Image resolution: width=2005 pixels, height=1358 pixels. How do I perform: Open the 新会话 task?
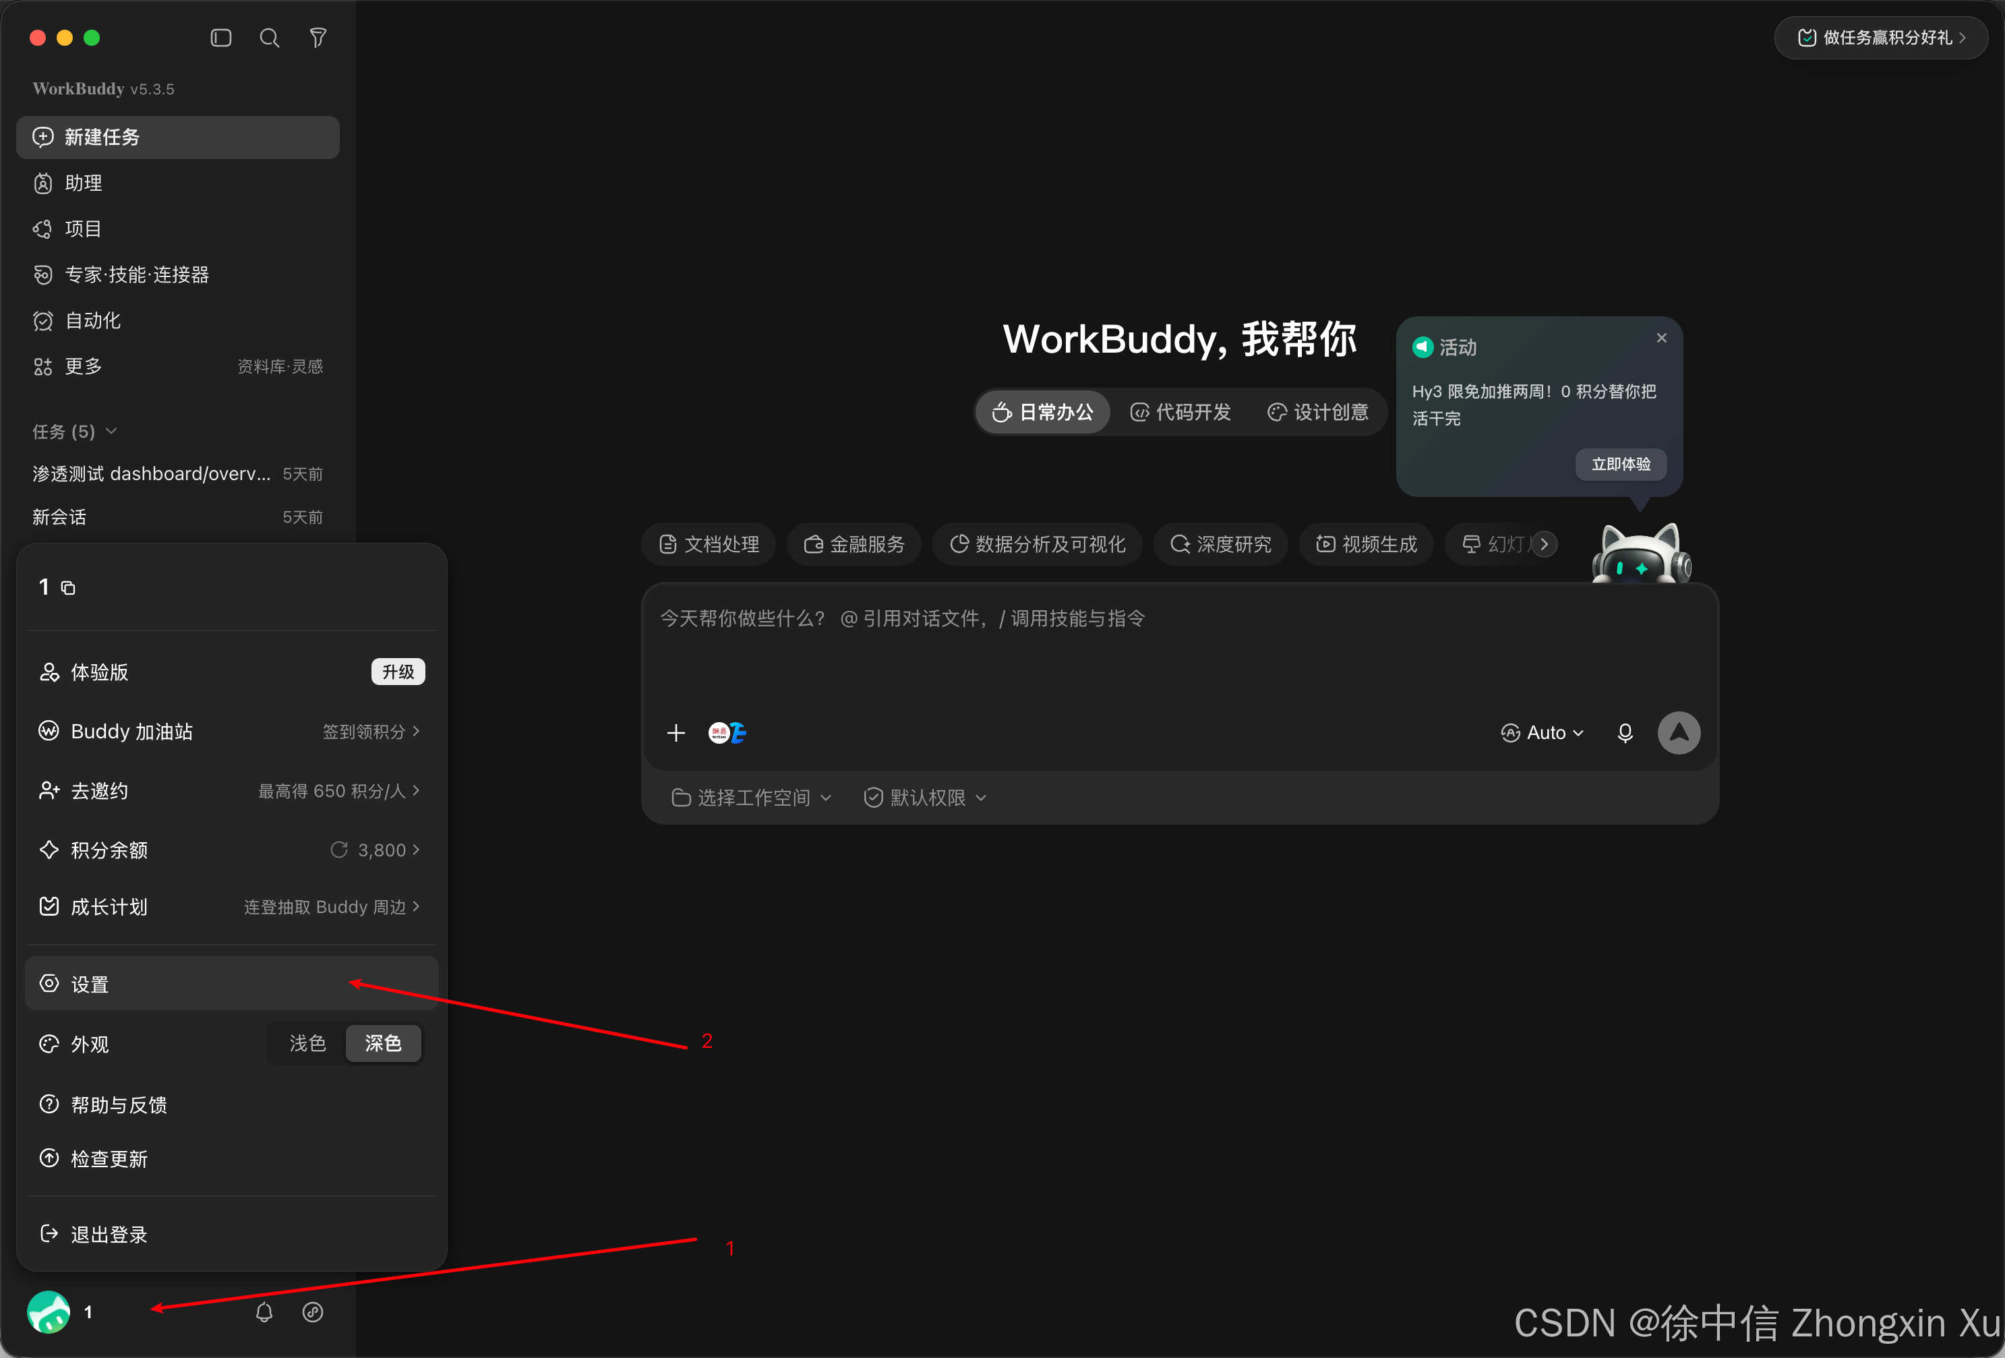tap(178, 516)
